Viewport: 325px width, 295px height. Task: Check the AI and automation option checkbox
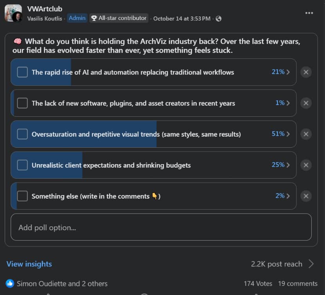pos(22,72)
